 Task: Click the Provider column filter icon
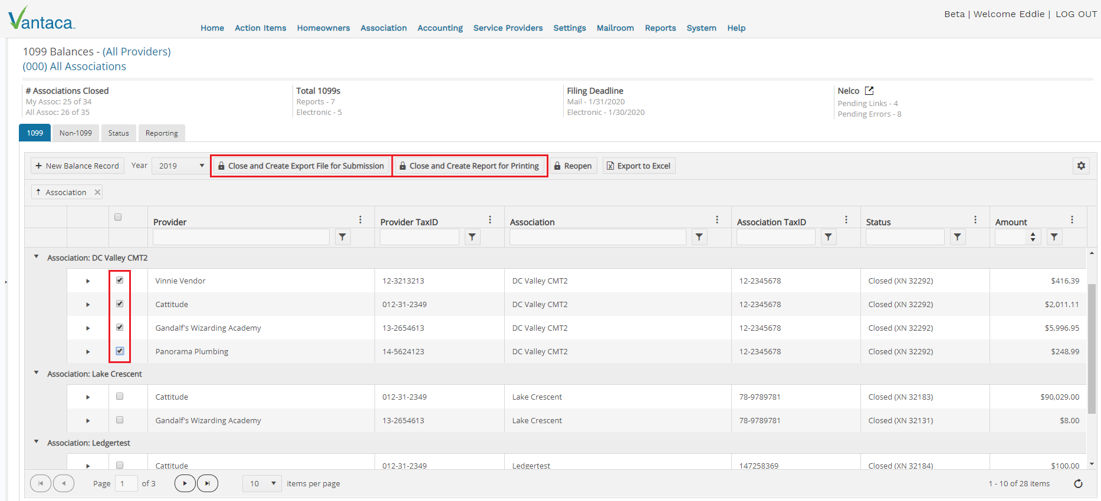343,237
